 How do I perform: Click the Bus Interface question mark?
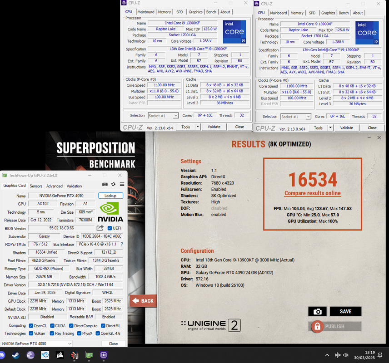point(122,244)
